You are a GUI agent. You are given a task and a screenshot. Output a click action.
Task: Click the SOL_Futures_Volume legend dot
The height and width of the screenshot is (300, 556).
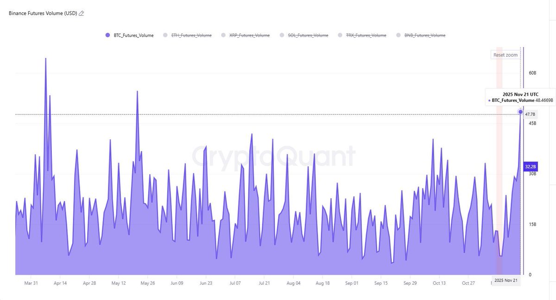click(x=281, y=35)
